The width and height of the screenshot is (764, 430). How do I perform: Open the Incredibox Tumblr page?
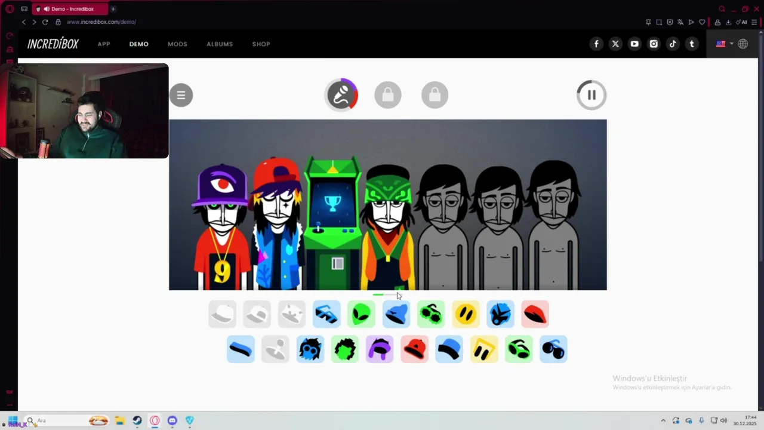[692, 44]
